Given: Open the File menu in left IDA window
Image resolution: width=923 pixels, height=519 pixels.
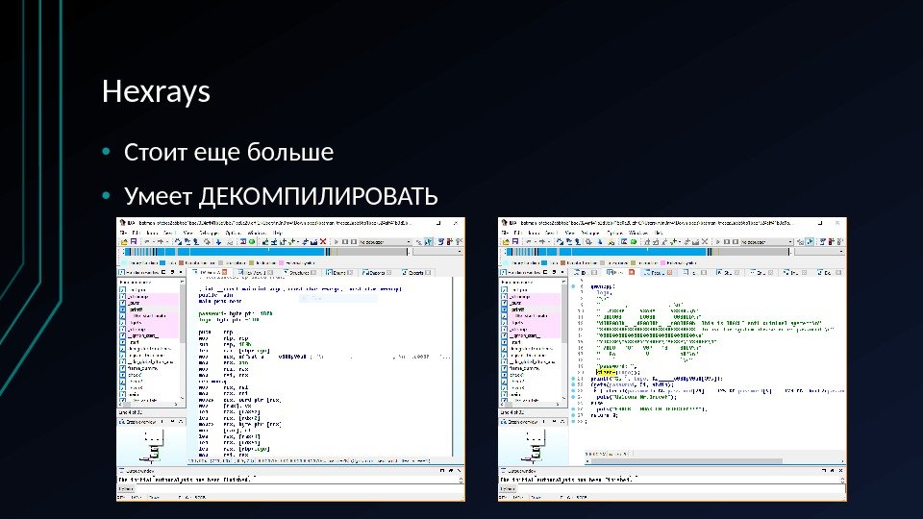Looking at the screenshot, I should pyautogui.click(x=124, y=233).
